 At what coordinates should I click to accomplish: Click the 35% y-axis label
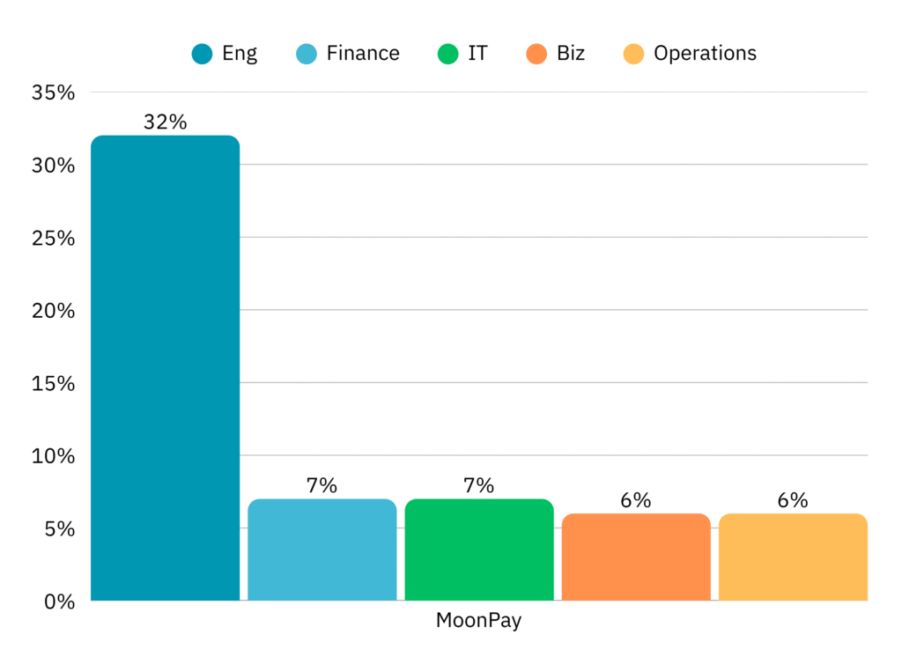pos(55,92)
